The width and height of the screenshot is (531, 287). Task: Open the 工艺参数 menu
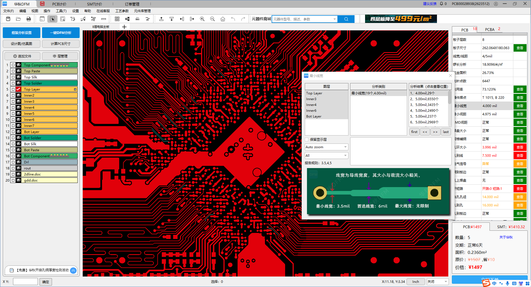coord(122,11)
